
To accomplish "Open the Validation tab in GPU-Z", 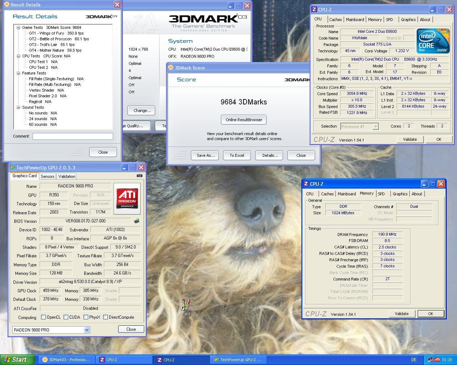I will tap(67, 176).
